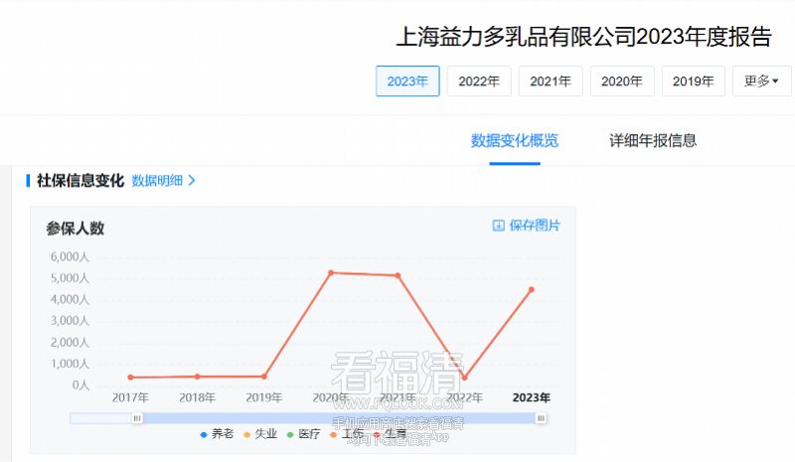Viewport: 795px width, 462px height.
Task: Open the 更多 years dropdown
Action: tap(761, 81)
